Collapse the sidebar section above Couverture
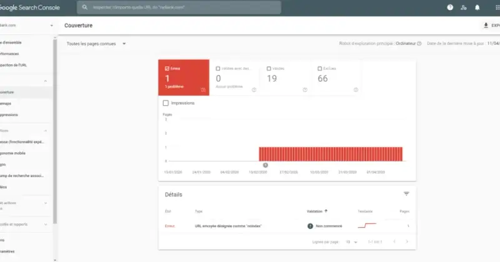500x262 pixels. click(45, 81)
